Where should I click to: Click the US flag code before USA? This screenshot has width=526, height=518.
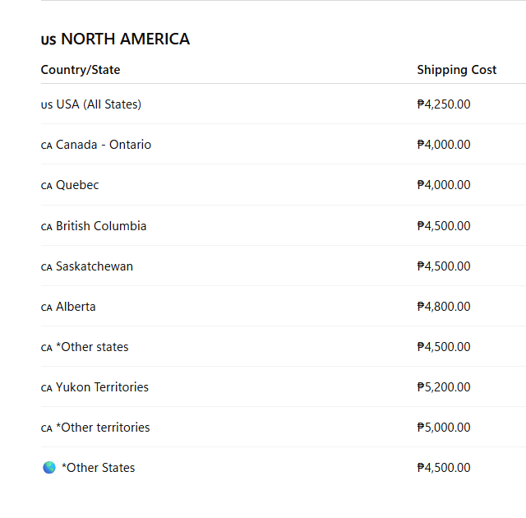pos(47,105)
